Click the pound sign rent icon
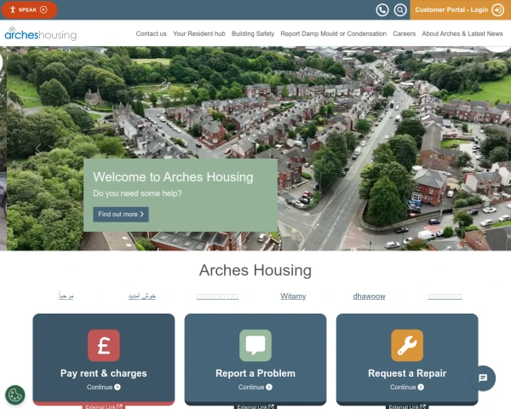This screenshot has height=409, width=511. click(104, 345)
